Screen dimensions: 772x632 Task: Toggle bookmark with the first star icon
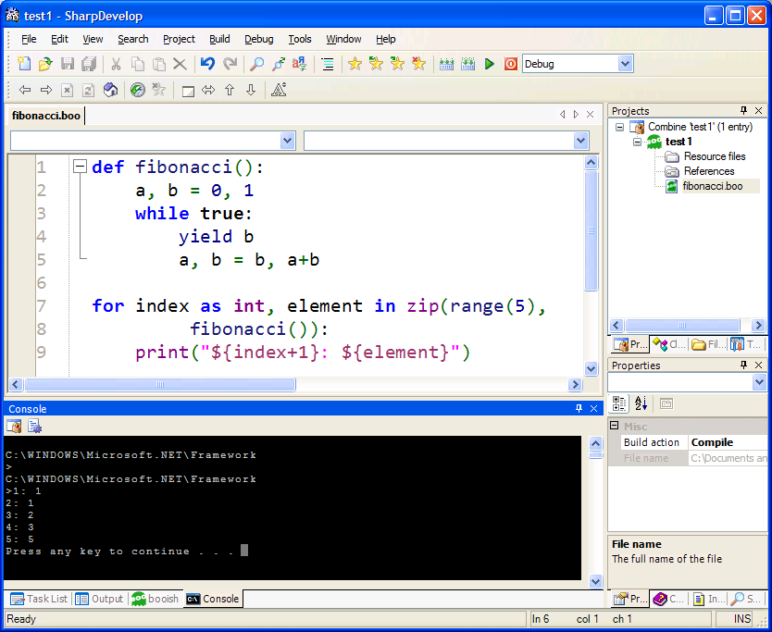355,64
